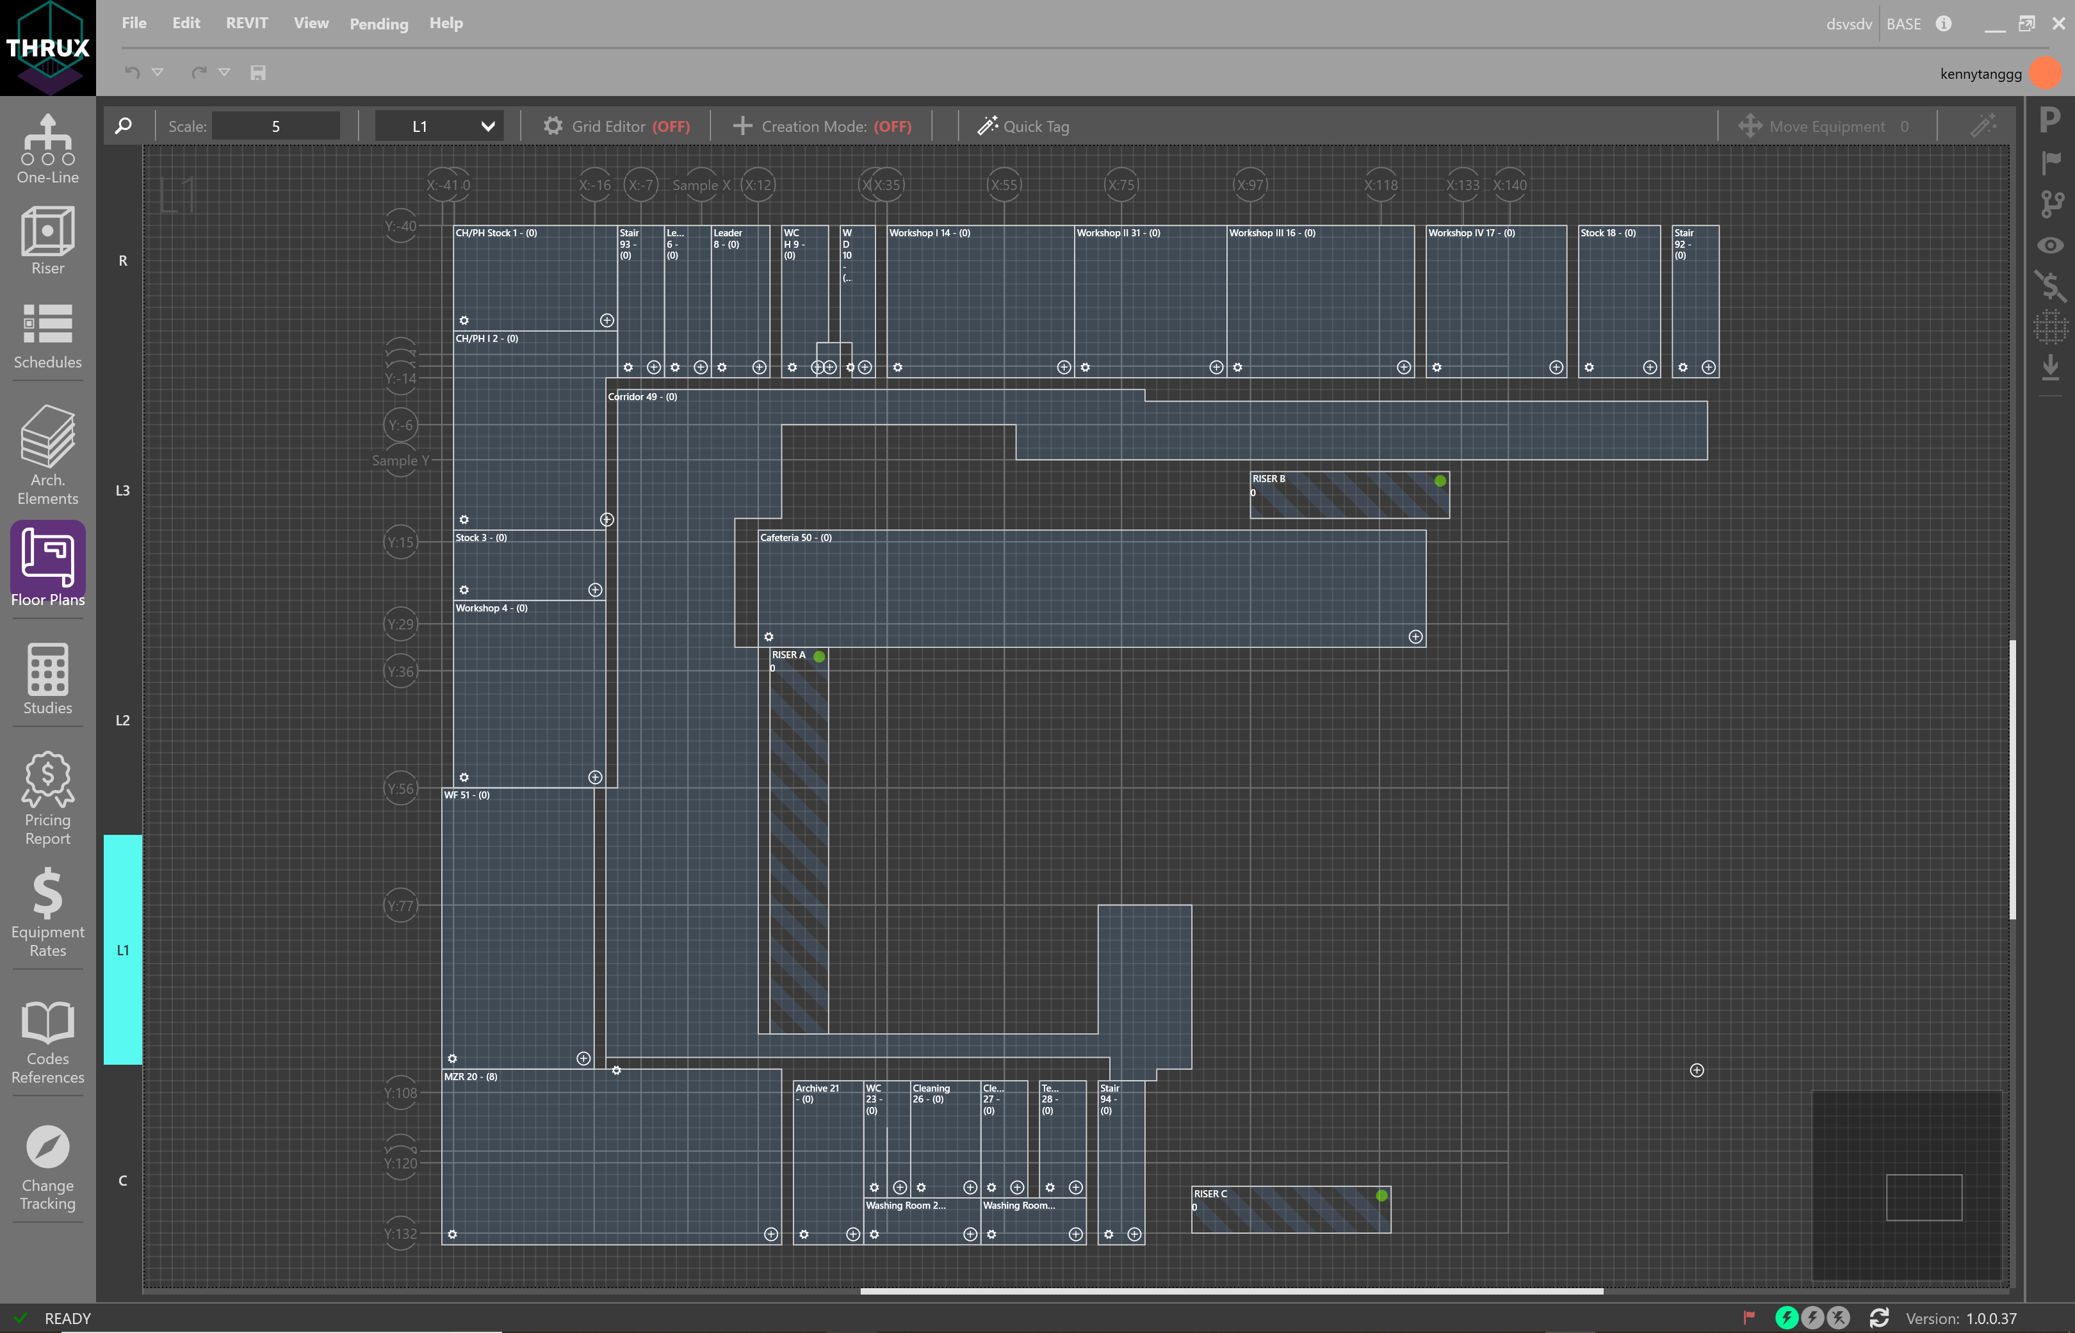Click the Save icon in the top toolbar
This screenshot has width=2075, height=1333.
click(257, 73)
